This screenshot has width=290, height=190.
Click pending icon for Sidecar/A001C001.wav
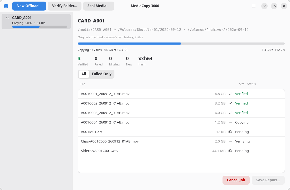point(230,151)
